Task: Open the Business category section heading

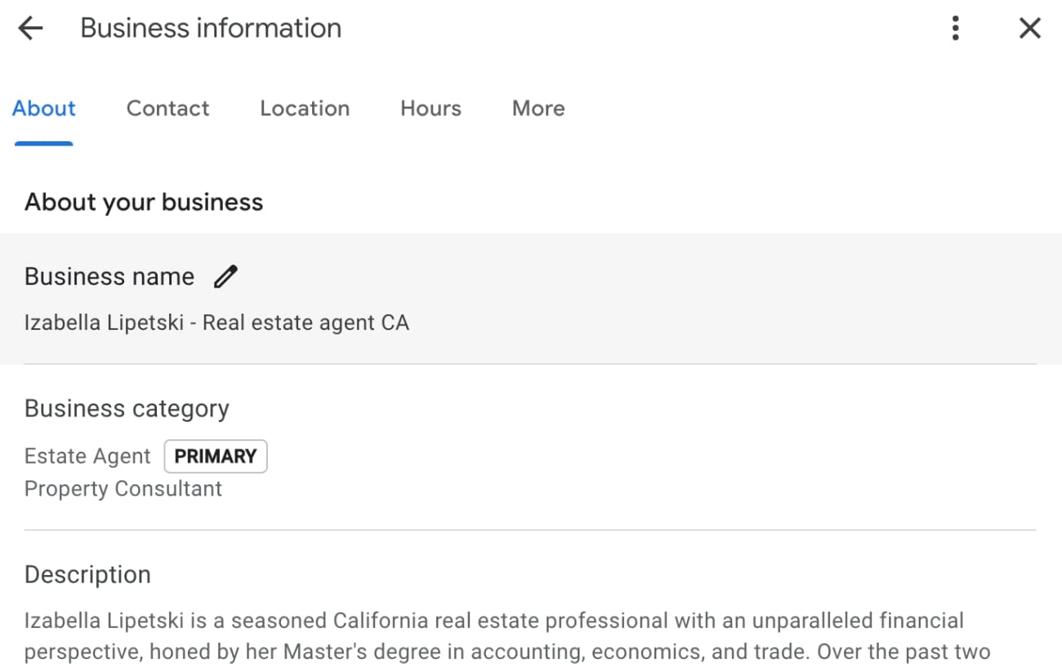Action: tap(127, 408)
